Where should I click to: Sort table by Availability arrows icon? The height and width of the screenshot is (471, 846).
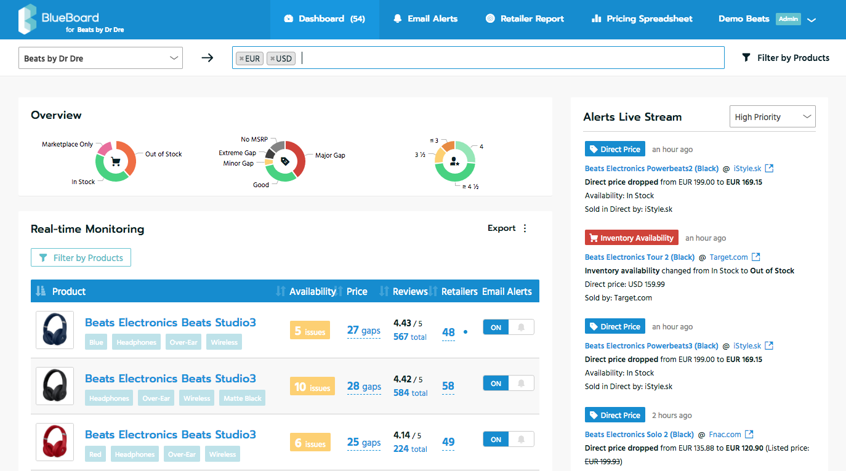tap(281, 291)
